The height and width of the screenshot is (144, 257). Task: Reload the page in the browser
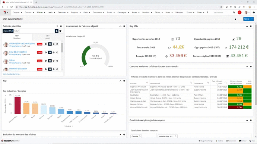coord(12,7)
